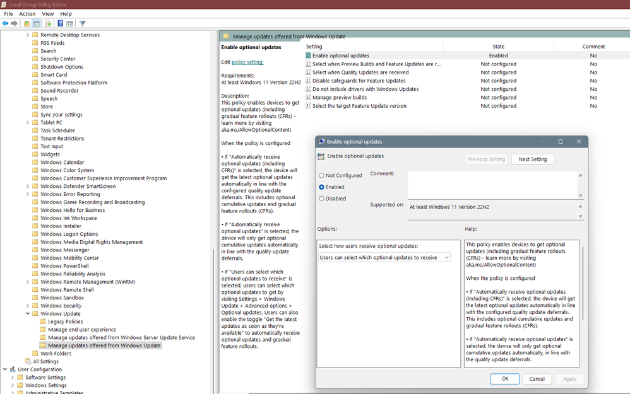Toggle Show/Hide Action Pane toolbar icon
Viewport: 630px width, 394px height.
click(x=70, y=24)
